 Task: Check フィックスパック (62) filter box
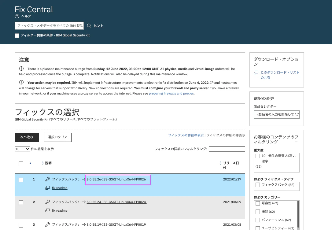pos(258,185)
